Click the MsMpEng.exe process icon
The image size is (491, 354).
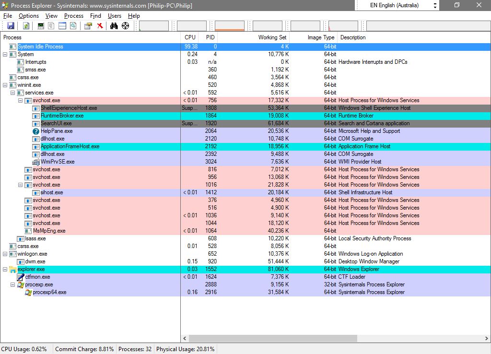[x=28, y=231]
